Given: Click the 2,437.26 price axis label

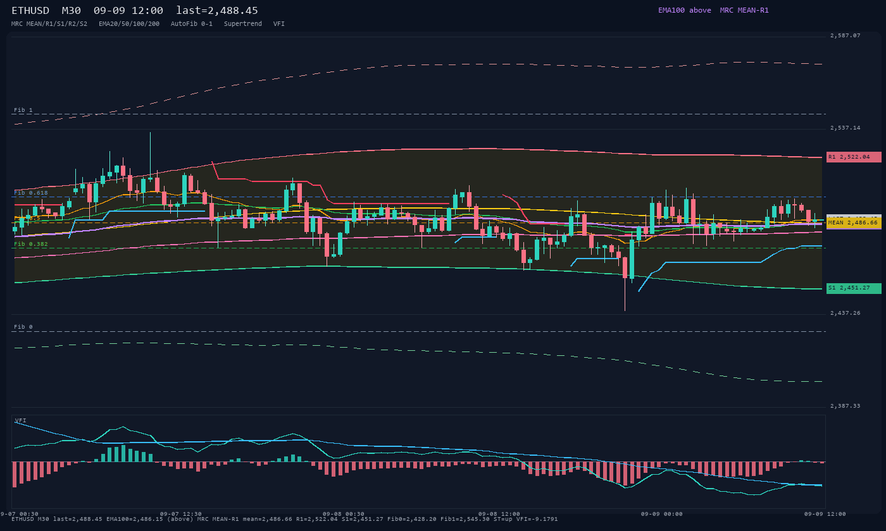Looking at the screenshot, I should pyautogui.click(x=845, y=314).
